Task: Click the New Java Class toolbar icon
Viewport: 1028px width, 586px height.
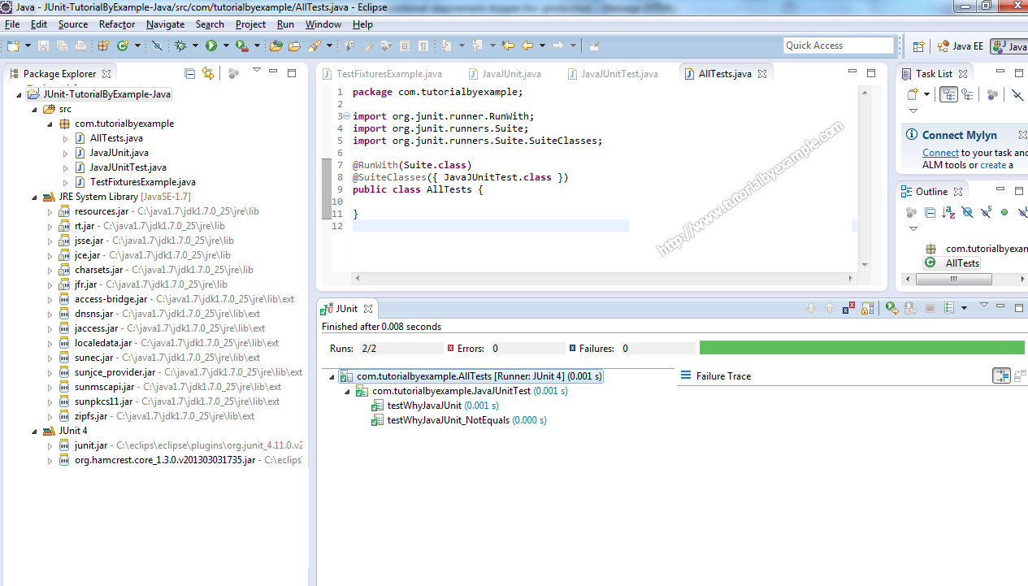Action: (x=123, y=46)
